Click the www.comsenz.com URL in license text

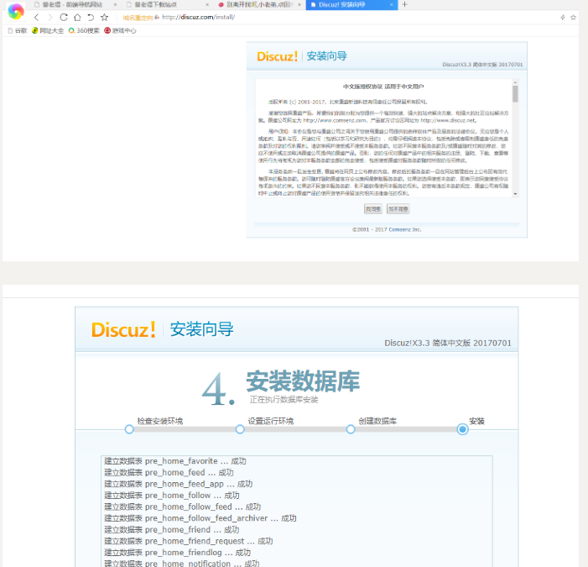coord(335,120)
